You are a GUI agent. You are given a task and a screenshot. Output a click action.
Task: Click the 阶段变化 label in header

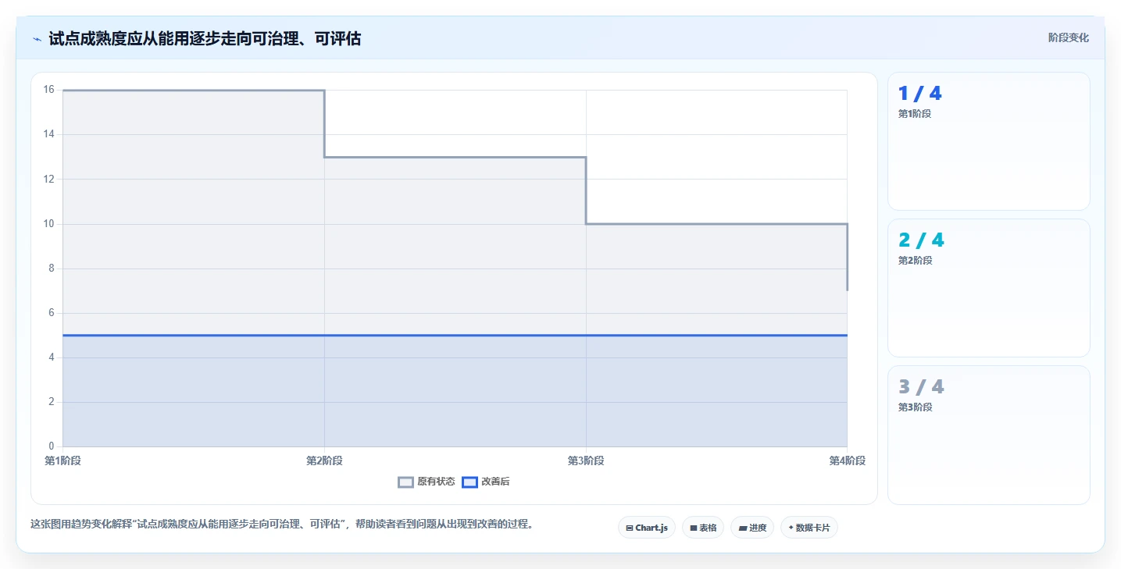(1068, 37)
